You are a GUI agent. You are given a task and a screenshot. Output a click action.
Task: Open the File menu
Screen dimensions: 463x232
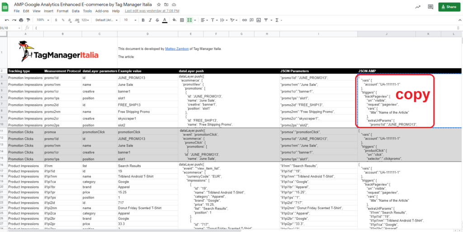point(17,11)
